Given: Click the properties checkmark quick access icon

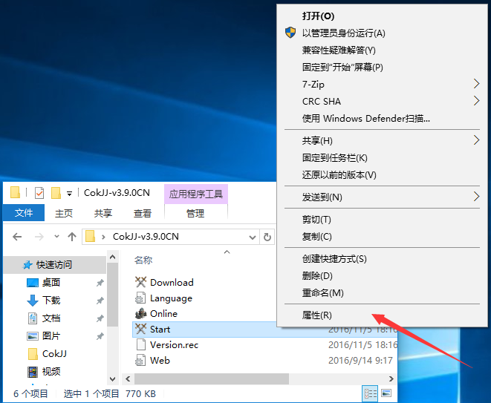Looking at the screenshot, I should point(39,193).
